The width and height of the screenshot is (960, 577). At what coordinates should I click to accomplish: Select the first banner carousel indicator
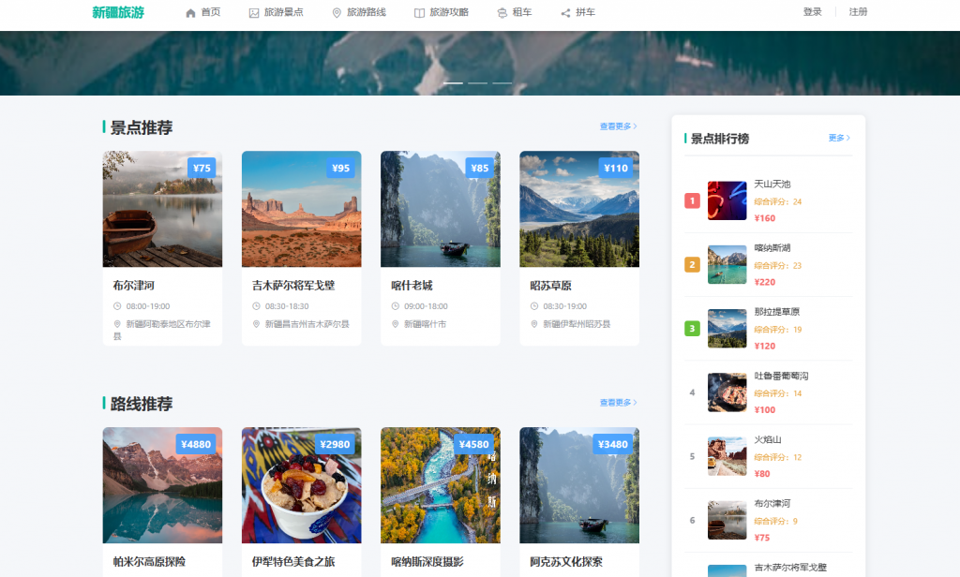tap(453, 82)
